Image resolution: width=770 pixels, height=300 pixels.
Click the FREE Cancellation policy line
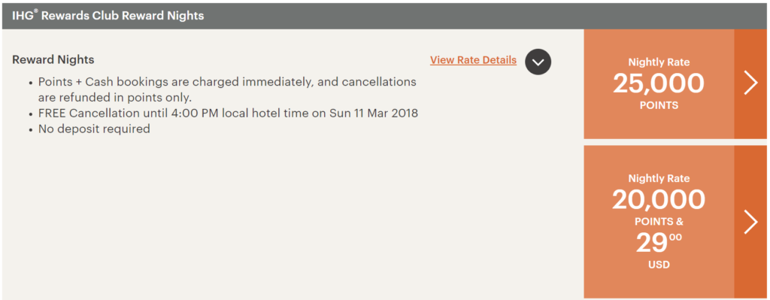[228, 114]
